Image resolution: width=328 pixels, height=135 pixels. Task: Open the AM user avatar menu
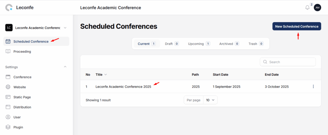tap(317, 8)
